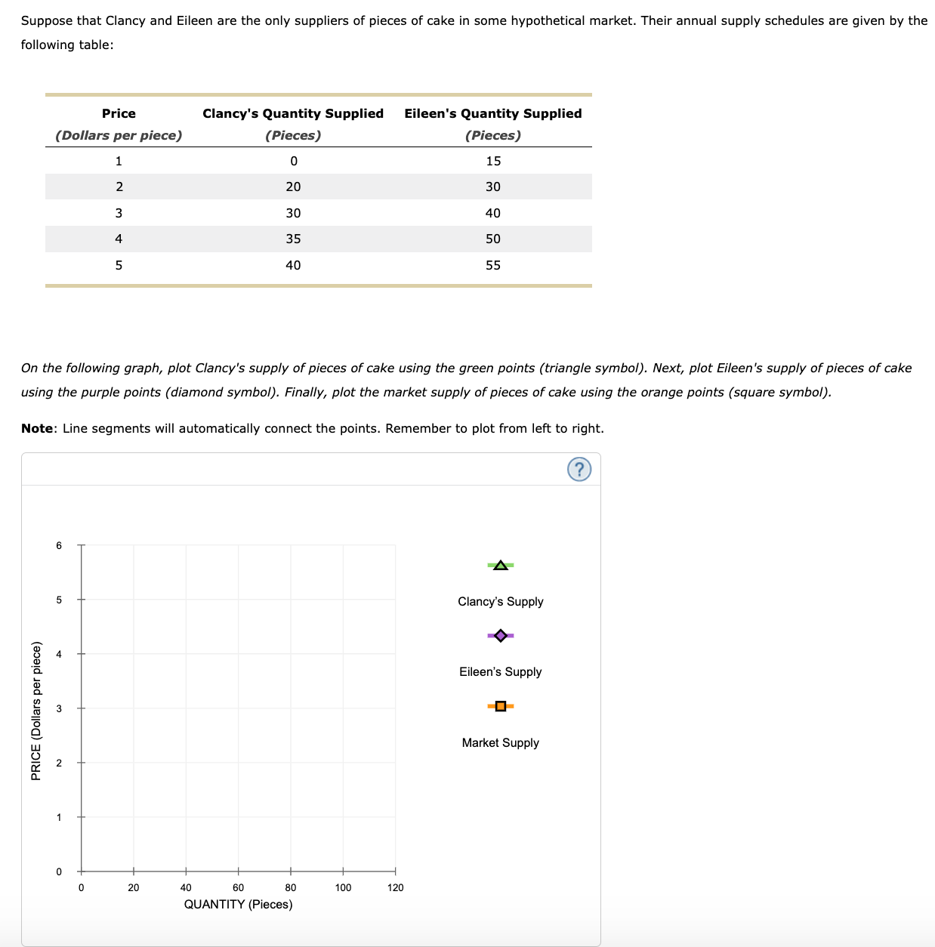Open the question mark help icon
The width and height of the screenshot is (935, 947).
point(579,468)
